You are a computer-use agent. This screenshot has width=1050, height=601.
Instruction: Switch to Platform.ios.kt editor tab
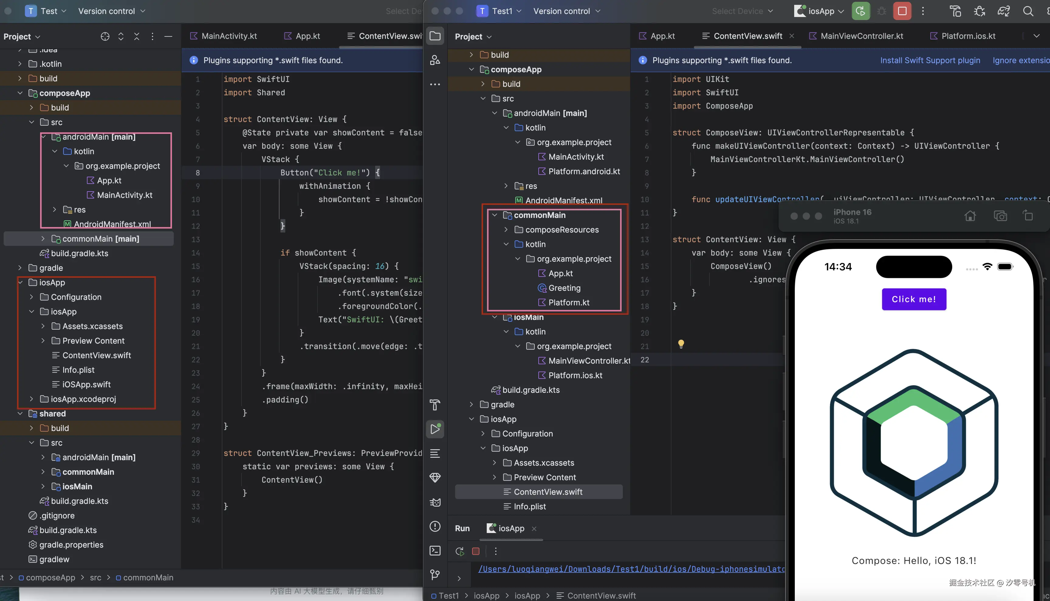point(968,36)
